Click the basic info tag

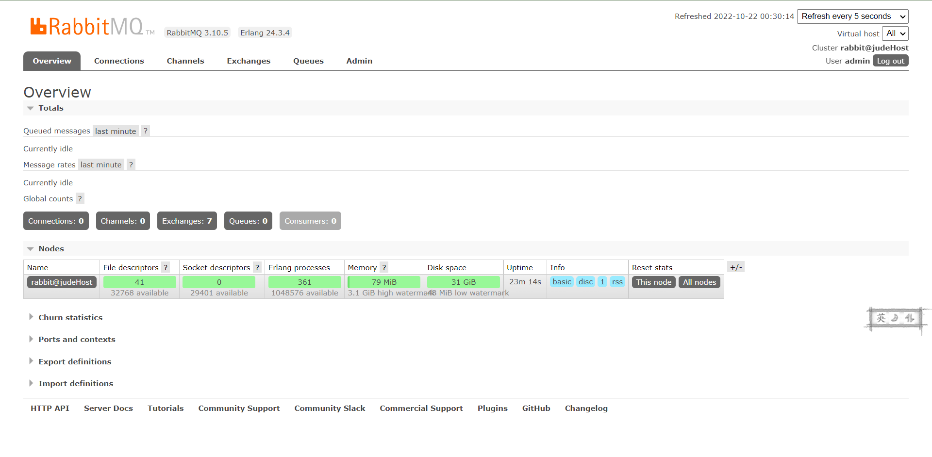(562, 281)
